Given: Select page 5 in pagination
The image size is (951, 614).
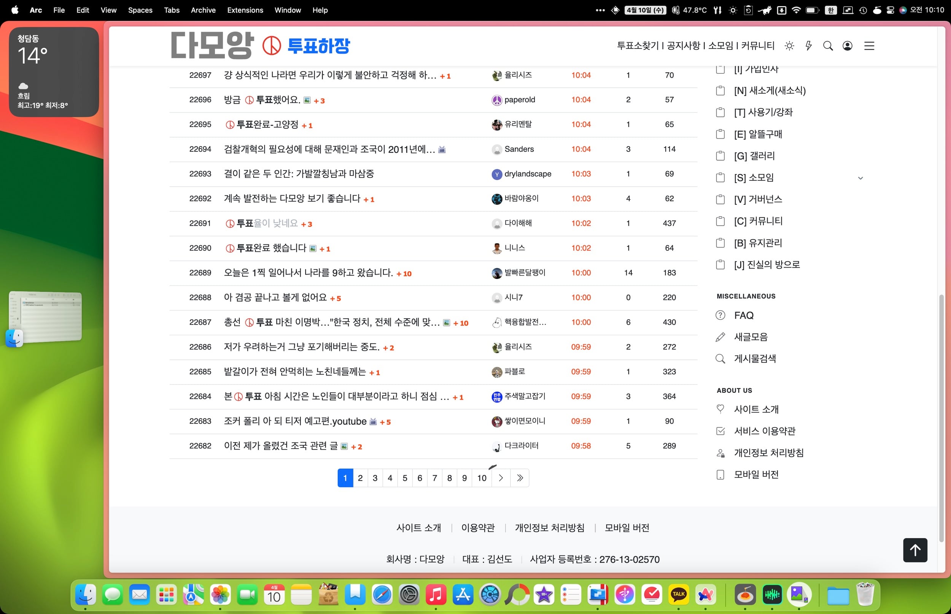Looking at the screenshot, I should (x=405, y=478).
